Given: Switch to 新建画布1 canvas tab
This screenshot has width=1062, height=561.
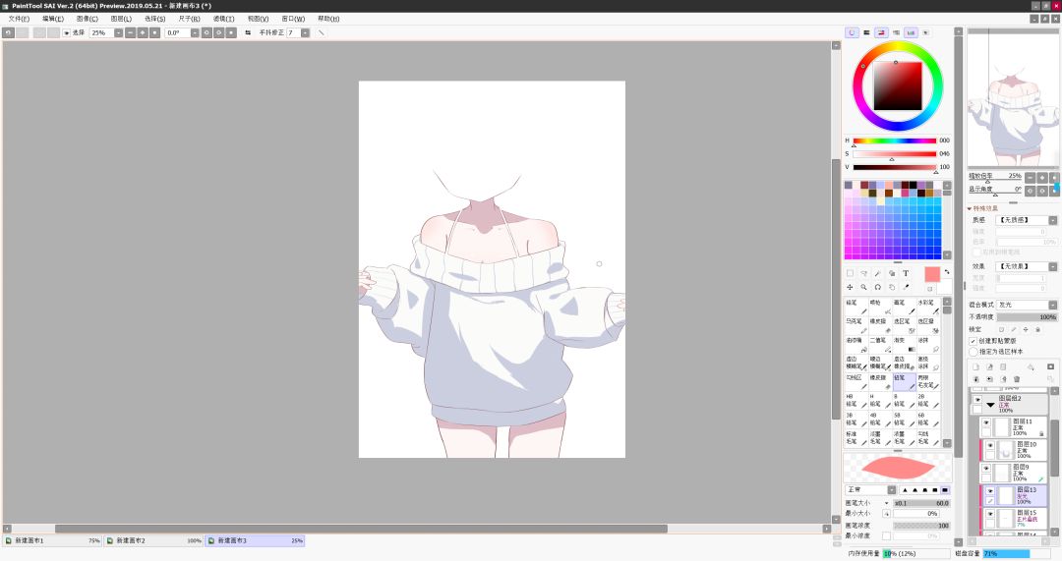Looking at the screenshot, I should coord(52,540).
